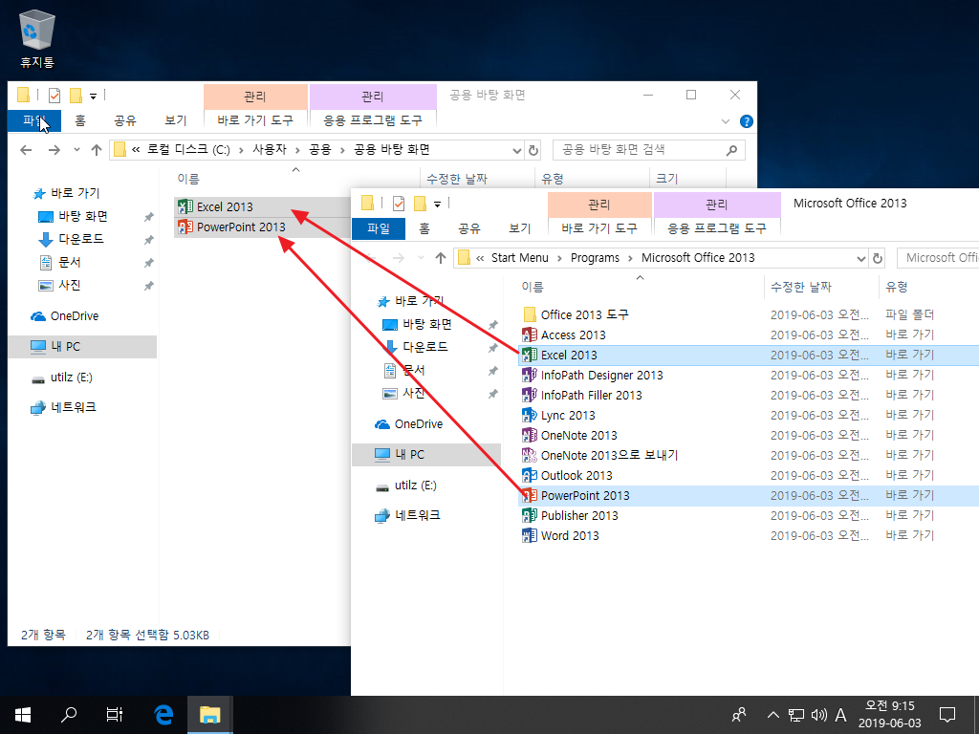979x734 pixels.
Task: Show hidden system tray icons chevron
Action: click(772, 715)
